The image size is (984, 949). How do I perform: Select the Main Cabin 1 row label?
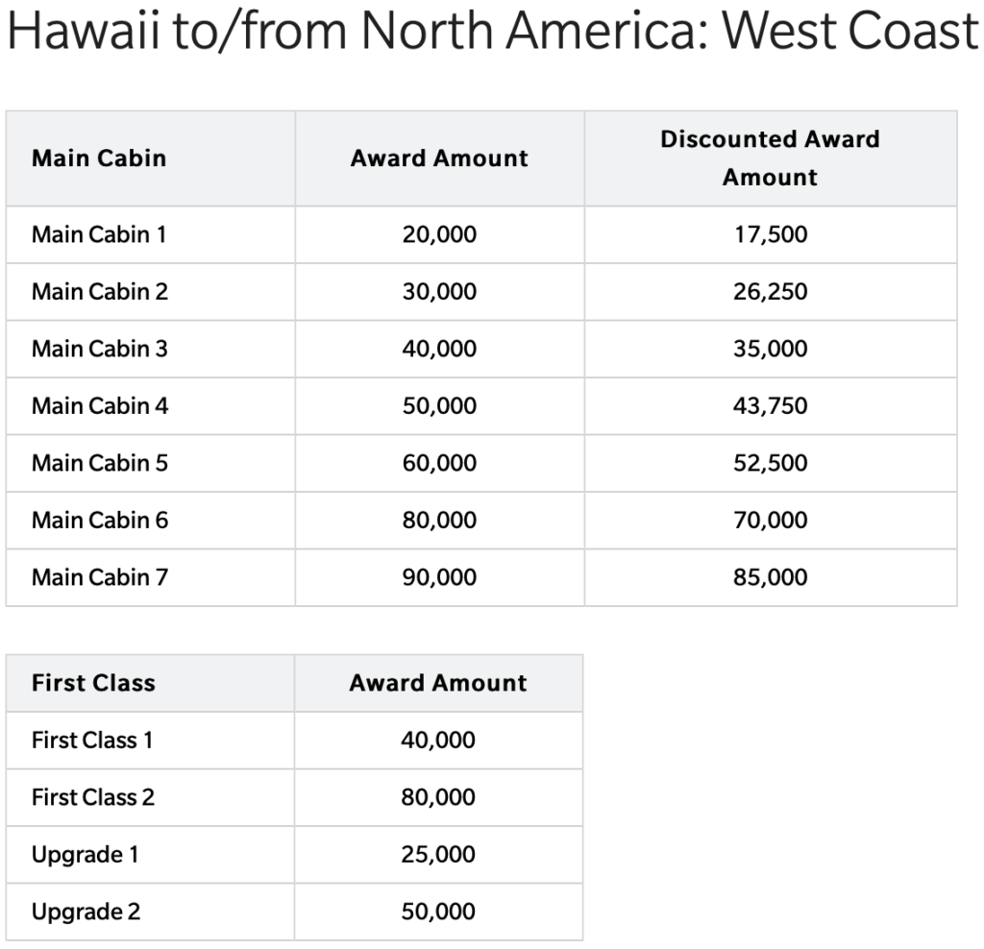pyautogui.click(x=99, y=234)
